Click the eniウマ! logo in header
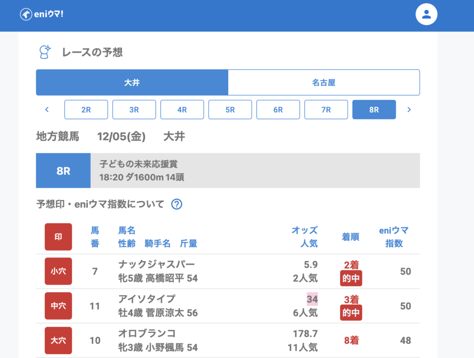Image resolution: width=474 pixels, height=358 pixels. click(42, 14)
